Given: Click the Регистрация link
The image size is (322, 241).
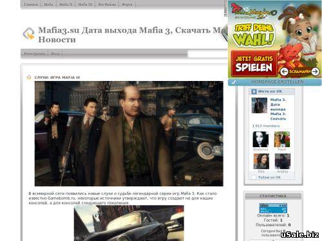Looking at the screenshot, I should tap(34, 54).
